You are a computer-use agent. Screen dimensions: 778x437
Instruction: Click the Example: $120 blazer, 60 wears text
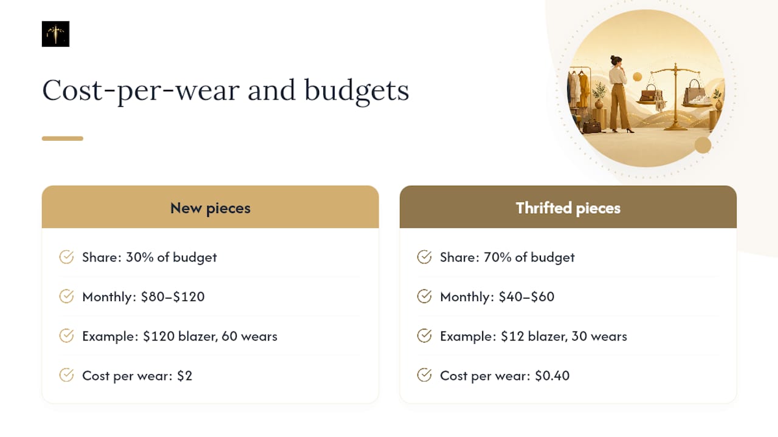point(180,336)
